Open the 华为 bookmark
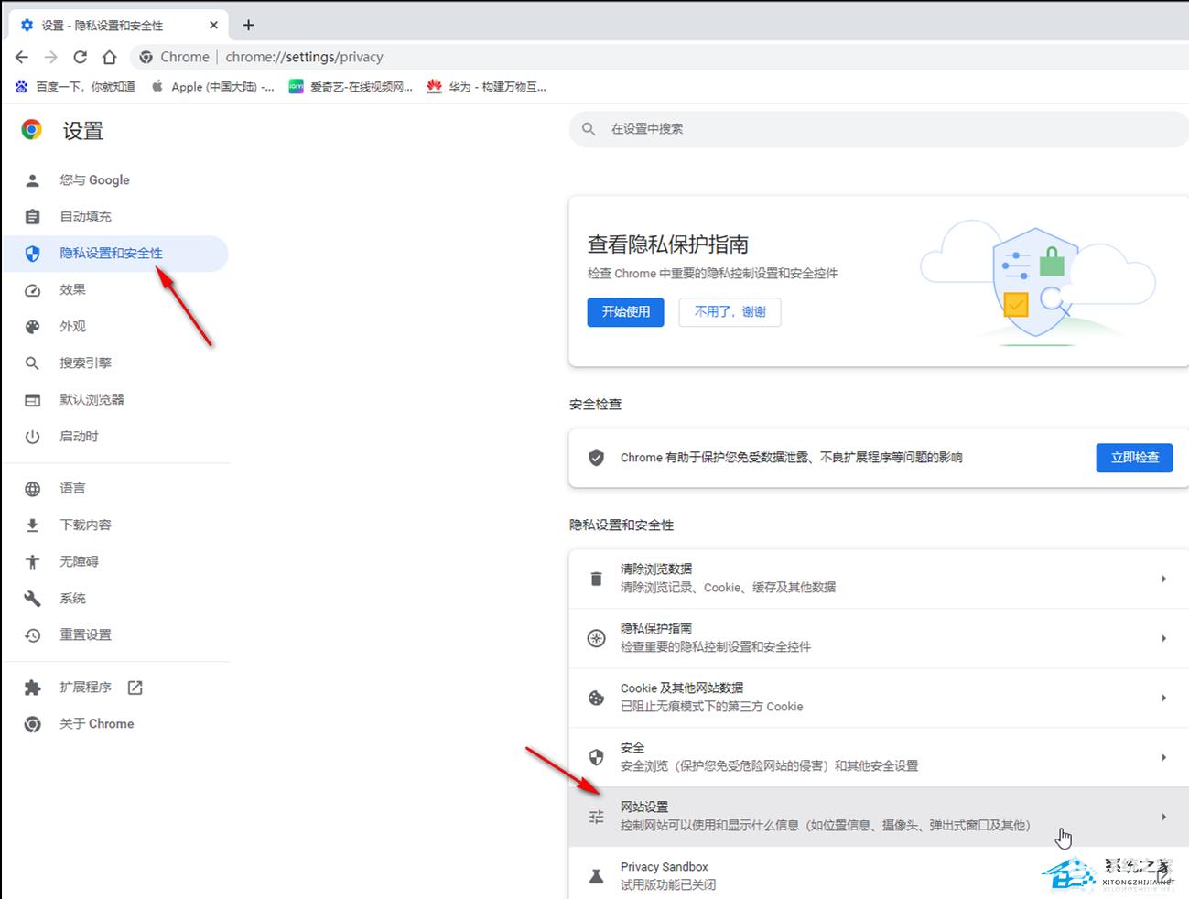Screen dimensions: 1189x899 487,87
